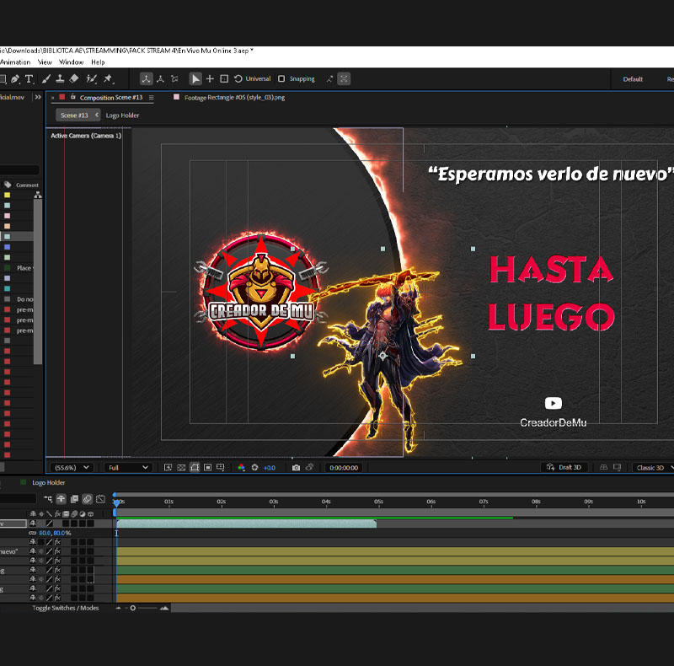The image size is (674, 666).
Task: Toggle Hide Shy Layers switch
Action: click(x=61, y=499)
